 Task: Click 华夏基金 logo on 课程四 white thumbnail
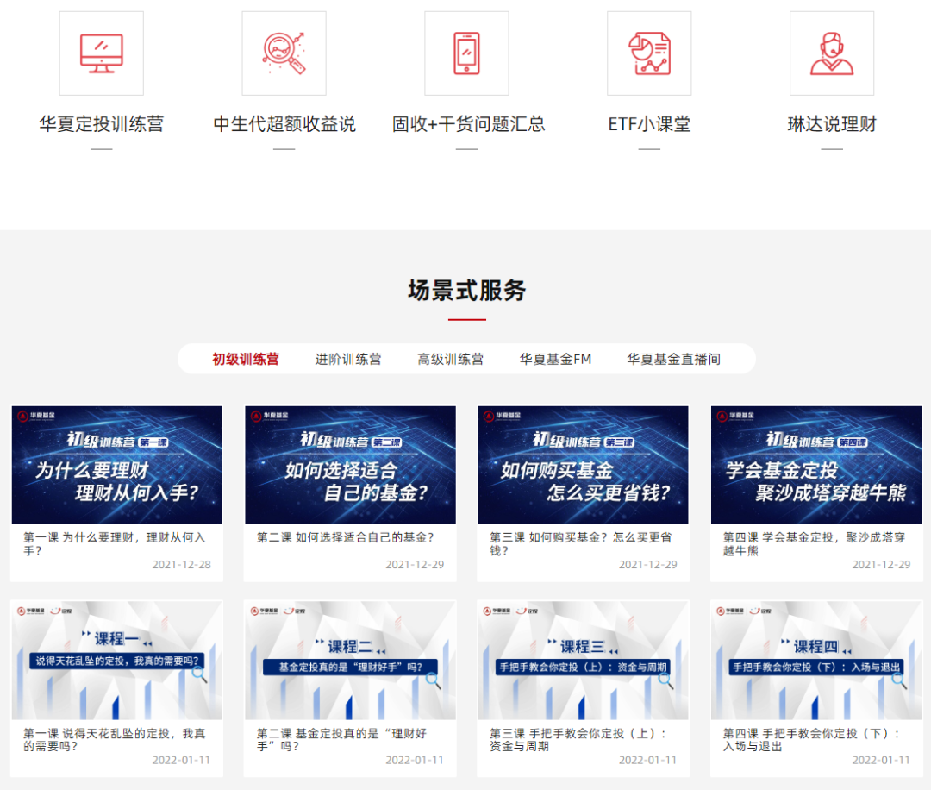point(730,611)
